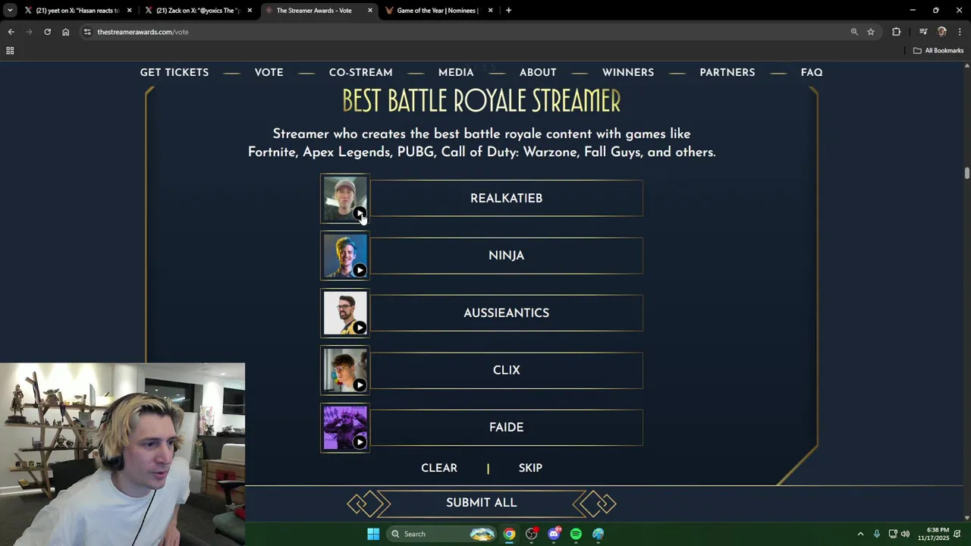Play the clip preview for Clix

pos(360,385)
